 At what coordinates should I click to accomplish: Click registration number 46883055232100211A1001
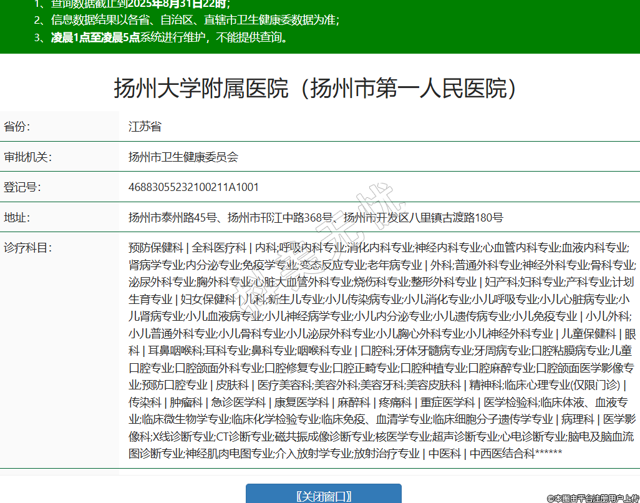pyautogui.click(x=193, y=187)
